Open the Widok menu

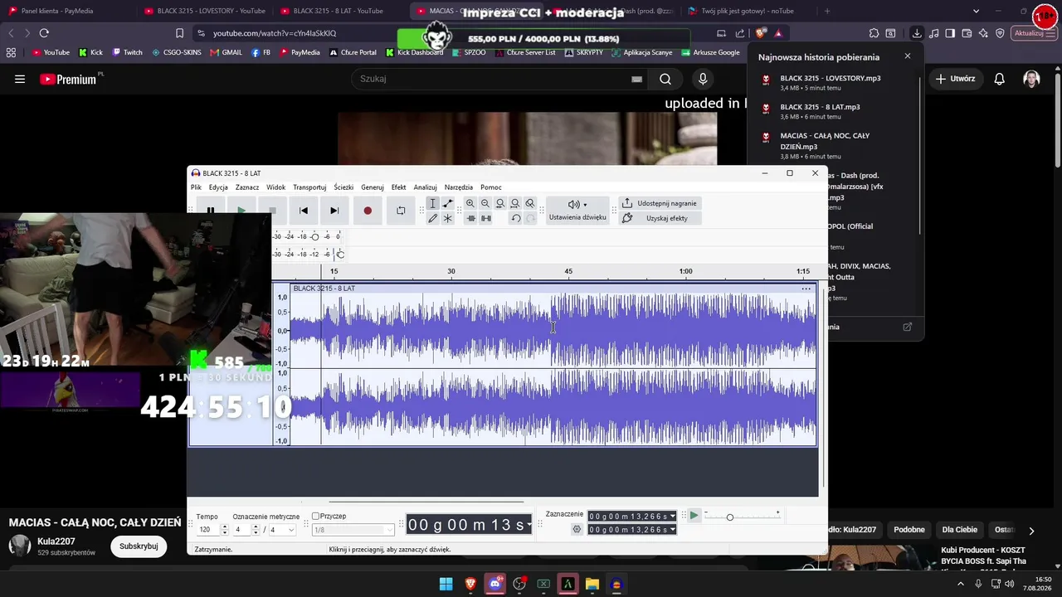tap(276, 187)
